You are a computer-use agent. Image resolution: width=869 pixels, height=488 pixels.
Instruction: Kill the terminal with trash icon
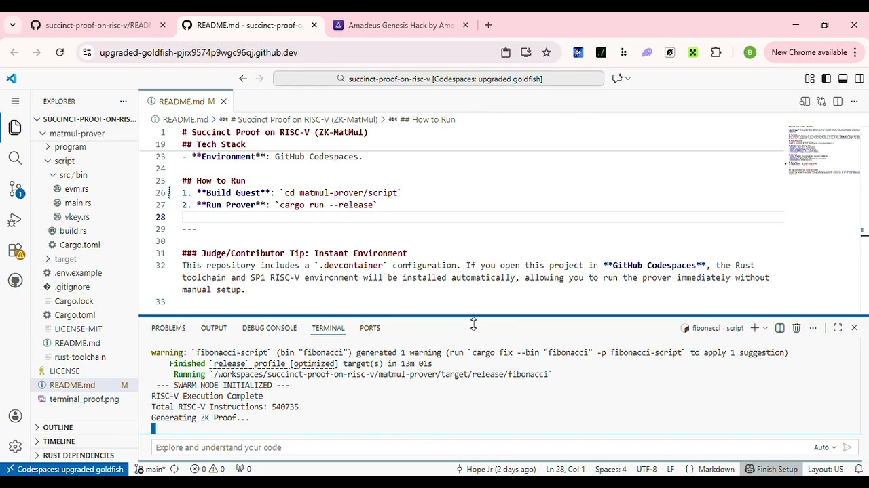pyautogui.click(x=796, y=328)
